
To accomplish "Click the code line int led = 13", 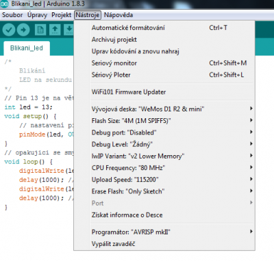I will coord(28,107).
